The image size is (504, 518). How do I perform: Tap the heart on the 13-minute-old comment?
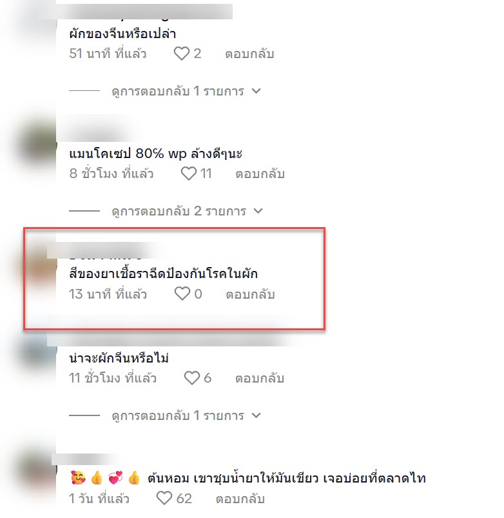[x=182, y=294]
